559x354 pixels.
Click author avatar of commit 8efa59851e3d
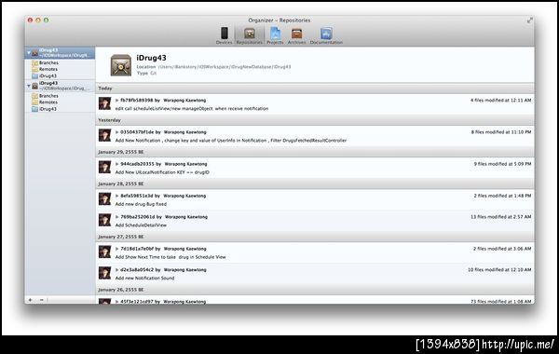(104, 199)
